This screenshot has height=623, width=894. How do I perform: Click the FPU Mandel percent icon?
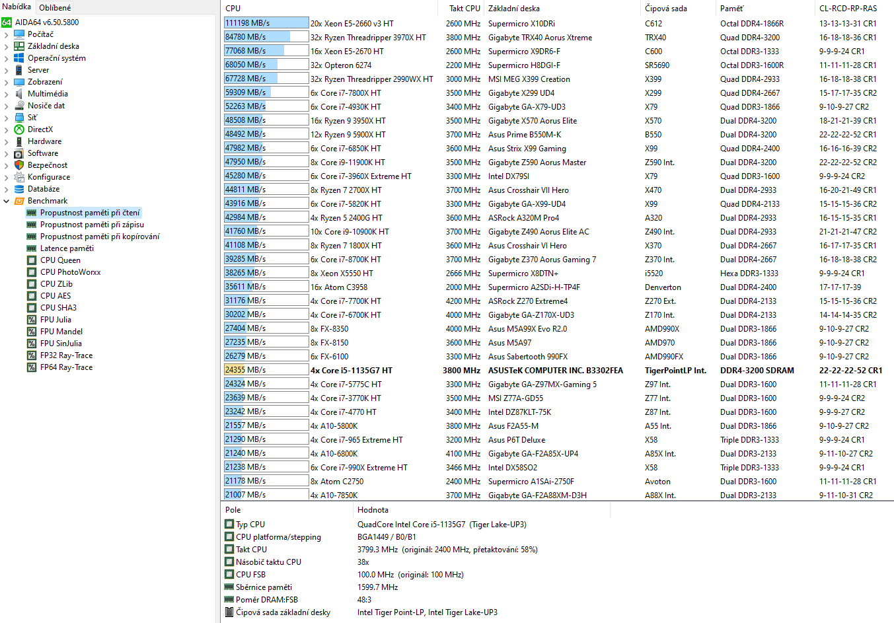[x=31, y=332]
